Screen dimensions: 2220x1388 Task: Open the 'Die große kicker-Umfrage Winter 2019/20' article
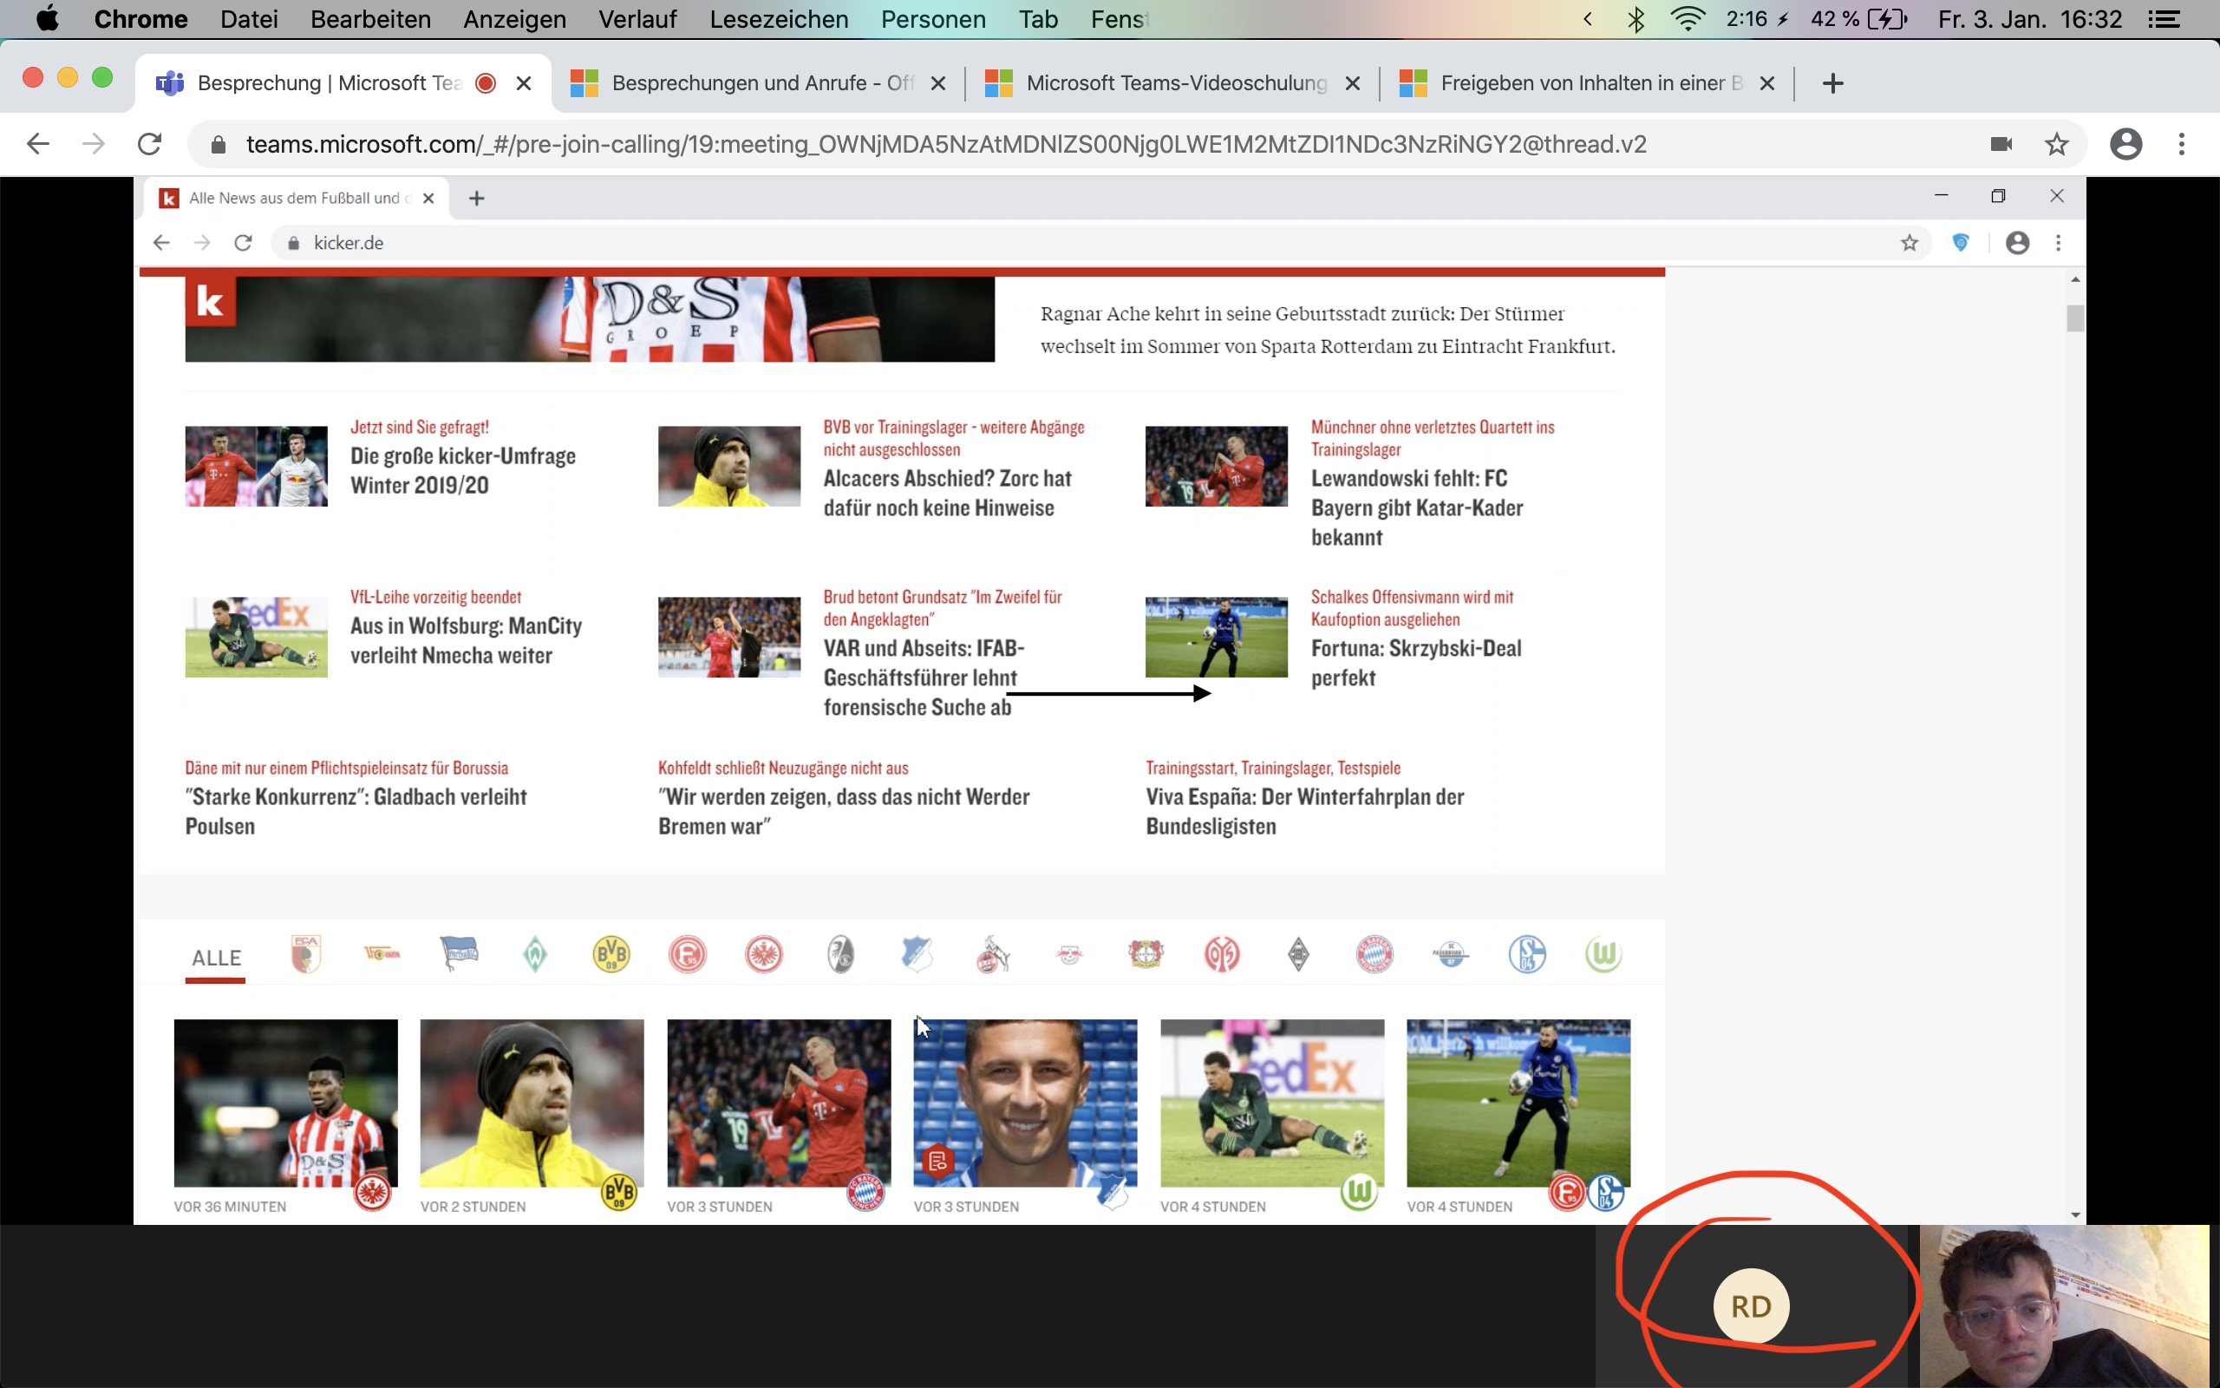point(463,471)
